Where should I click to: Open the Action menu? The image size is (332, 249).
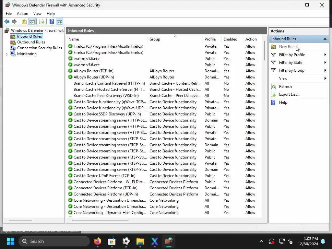[x=22, y=14]
